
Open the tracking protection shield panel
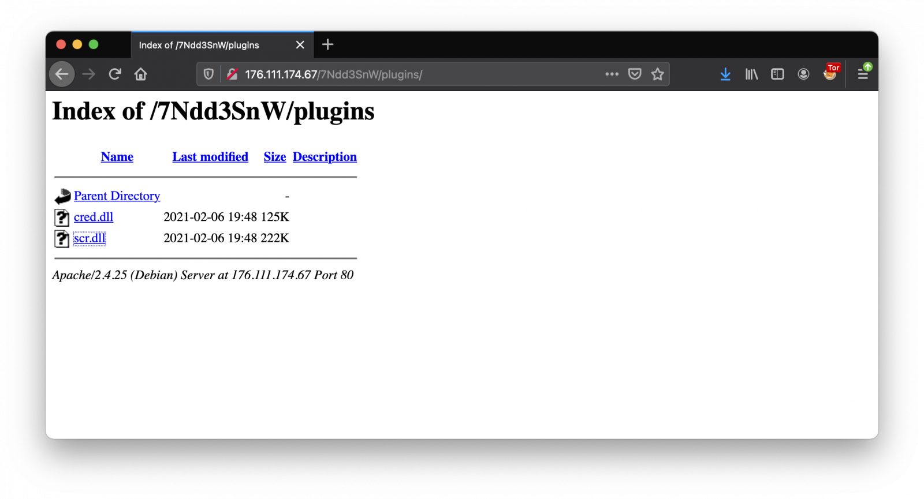pos(208,74)
